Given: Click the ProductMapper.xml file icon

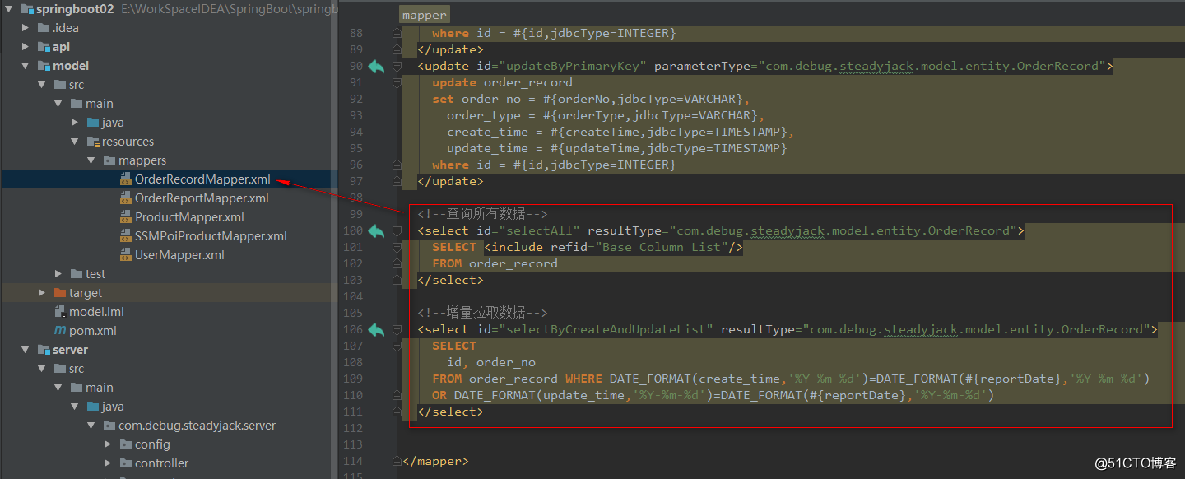Looking at the screenshot, I should (126, 217).
